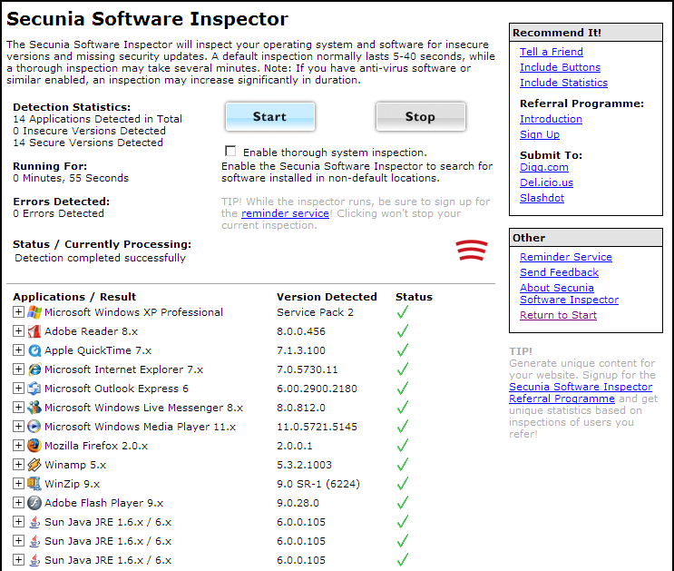Click the green checkmark for Outlook Express 6
The height and width of the screenshot is (571, 674).
click(x=403, y=389)
